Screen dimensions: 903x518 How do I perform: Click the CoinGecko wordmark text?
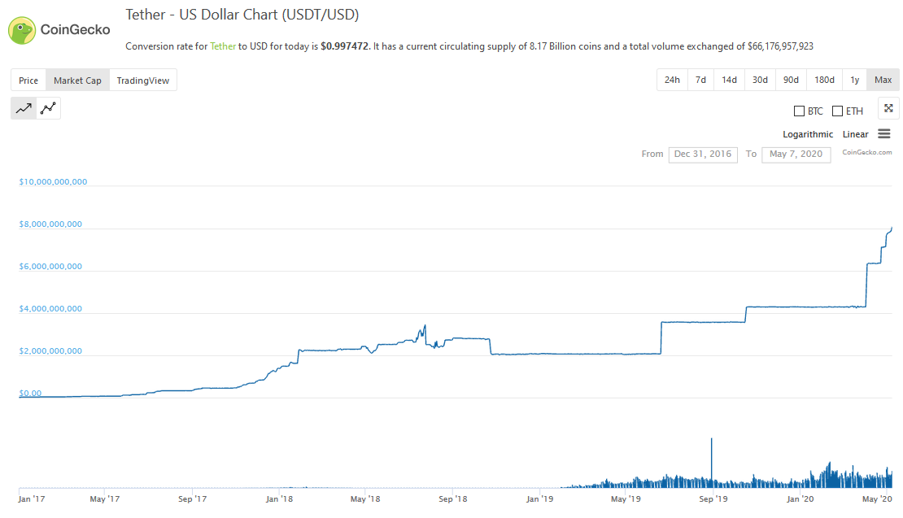pyautogui.click(x=76, y=30)
